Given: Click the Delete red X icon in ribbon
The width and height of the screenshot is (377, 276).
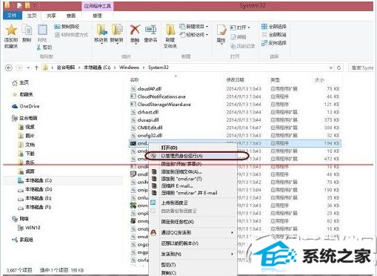Looking at the screenshot, I should click(135, 30).
